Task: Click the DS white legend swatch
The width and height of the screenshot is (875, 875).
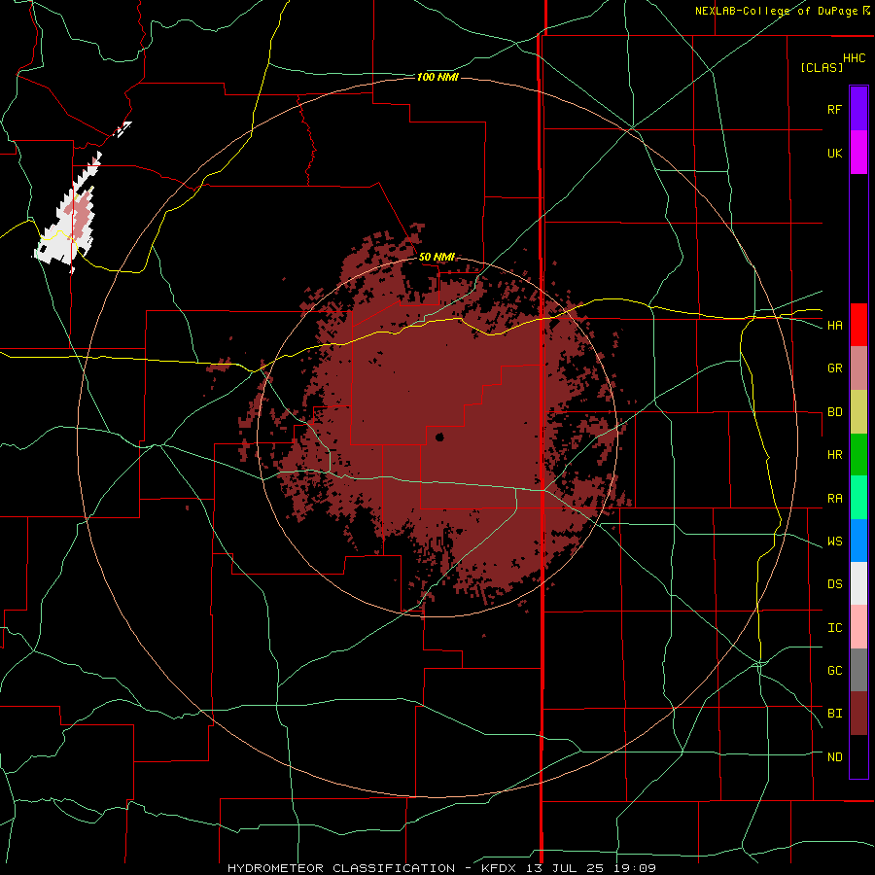Action: pyautogui.click(x=858, y=583)
